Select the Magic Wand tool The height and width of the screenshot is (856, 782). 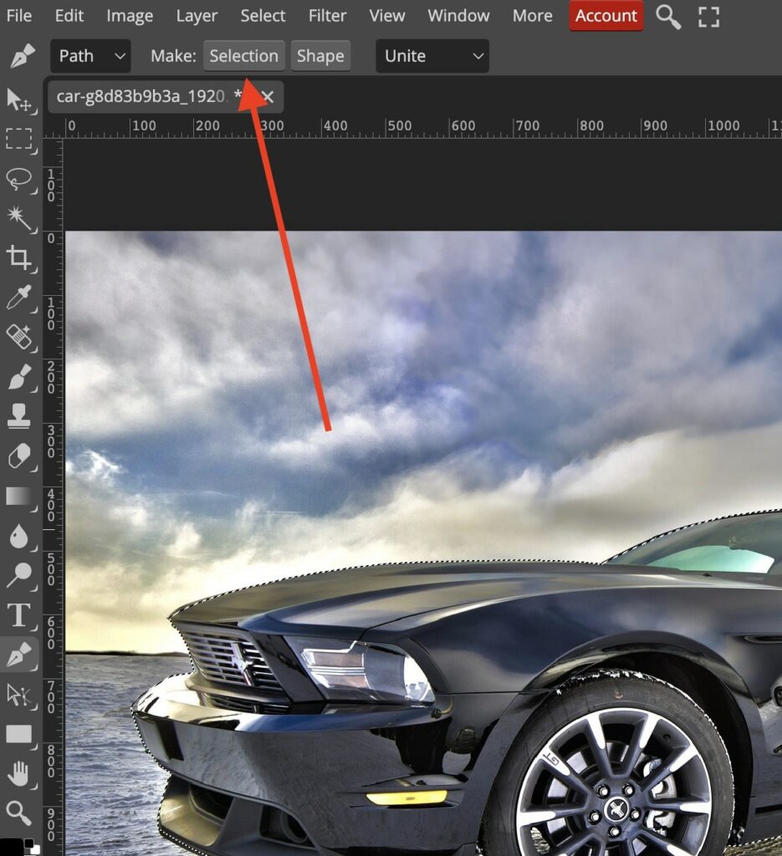[x=19, y=218]
